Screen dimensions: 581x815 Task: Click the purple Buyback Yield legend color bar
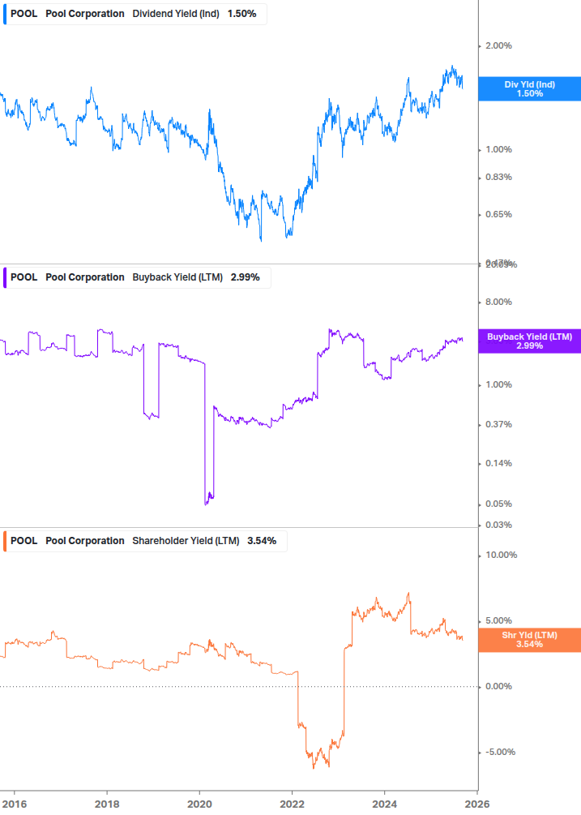pos(5,277)
